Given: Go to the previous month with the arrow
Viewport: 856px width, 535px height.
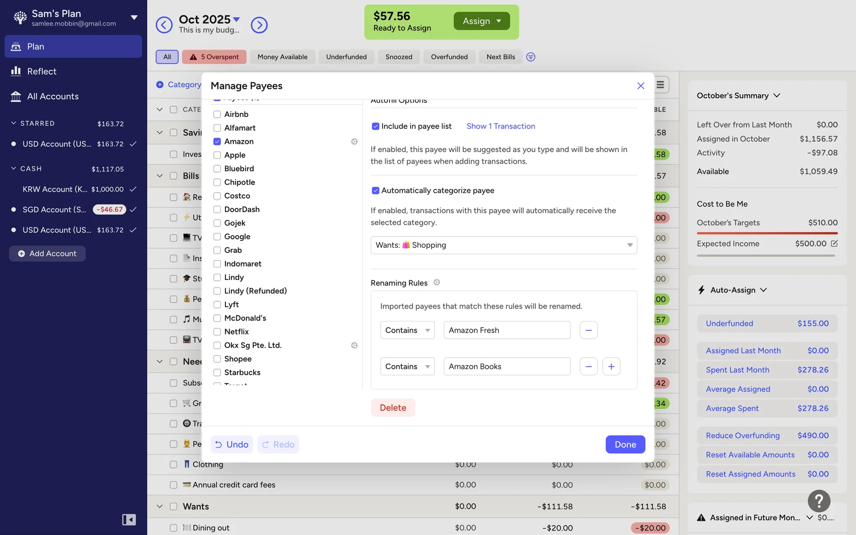Looking at the screenshot, I should 164,25.
